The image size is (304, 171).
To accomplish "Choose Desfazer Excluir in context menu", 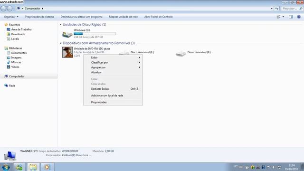I will pyautogui.click(x=113, y=89).
